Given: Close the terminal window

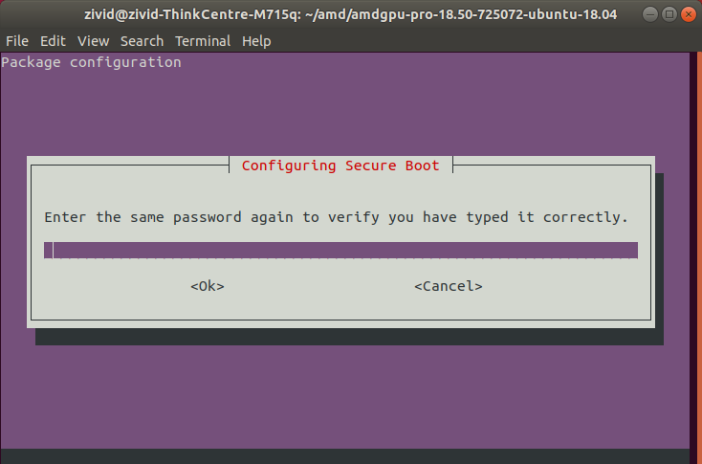Looking at the screenshot, I should [x=685, y=14].
